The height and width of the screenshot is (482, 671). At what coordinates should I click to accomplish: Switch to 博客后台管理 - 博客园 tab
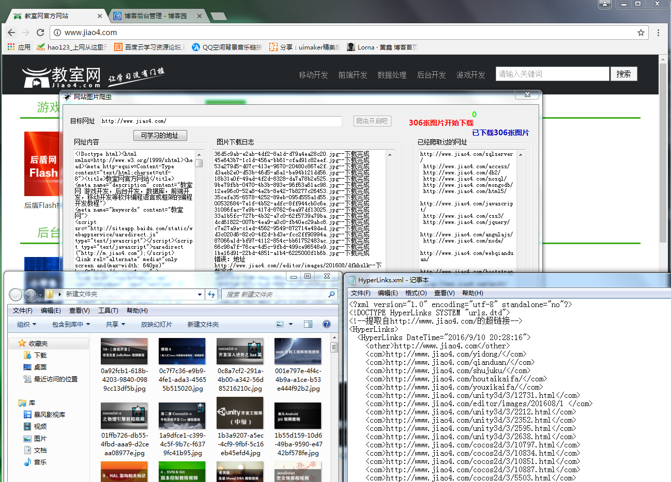coord(155,16)
